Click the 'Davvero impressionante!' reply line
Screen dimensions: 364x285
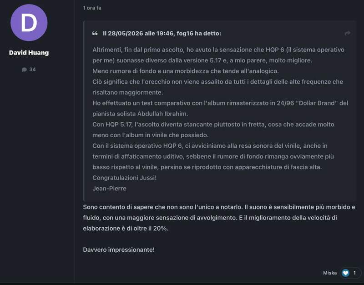click(119, 250)
